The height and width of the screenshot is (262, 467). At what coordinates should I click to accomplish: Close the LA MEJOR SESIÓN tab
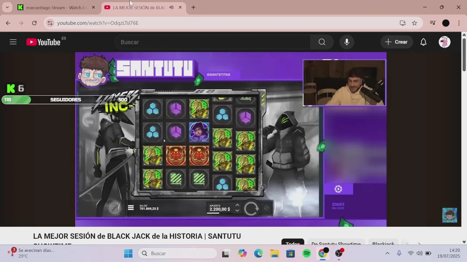180,7
